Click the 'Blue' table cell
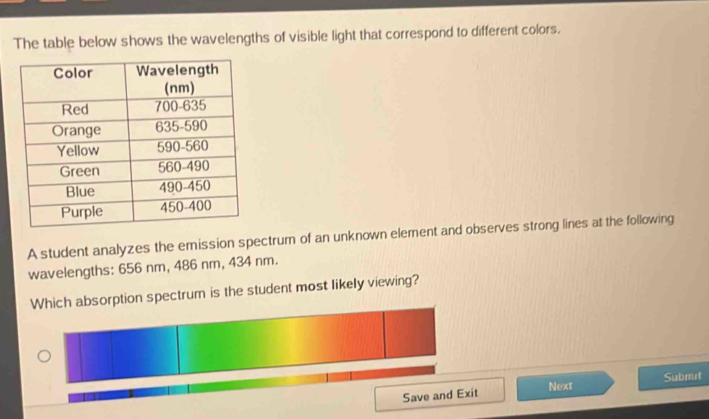This screenshot has width=709, height=419. pos(80,191)
